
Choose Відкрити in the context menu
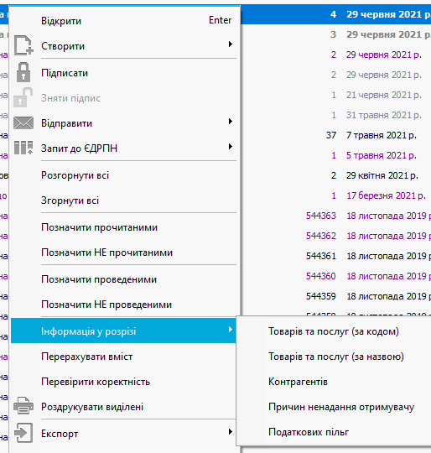[x=124, y=20]
